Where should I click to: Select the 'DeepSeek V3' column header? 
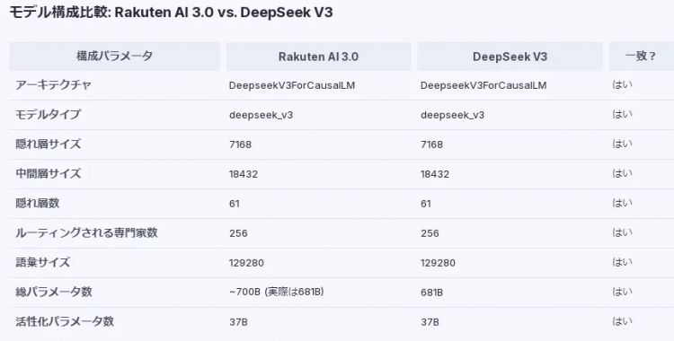click(x=510, y=57)
